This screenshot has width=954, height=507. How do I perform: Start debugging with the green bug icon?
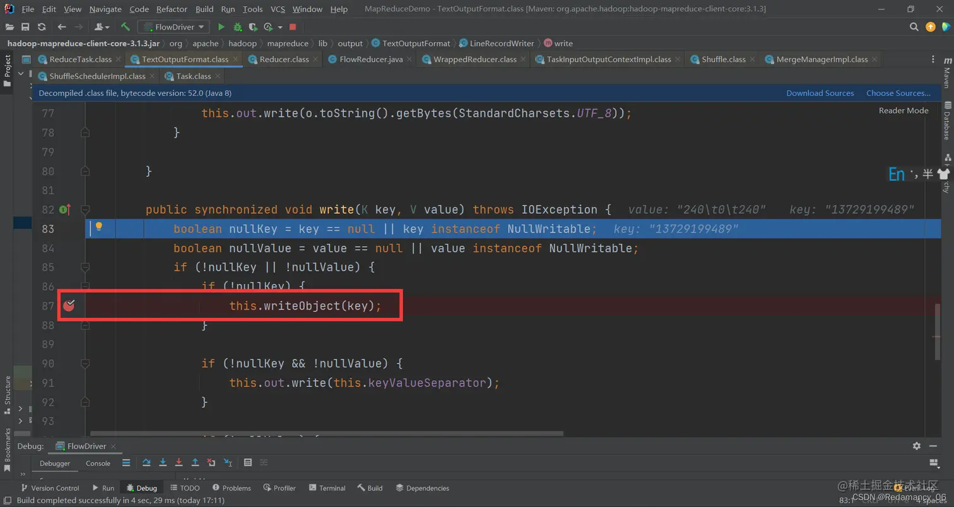click(x=238, y=27)
